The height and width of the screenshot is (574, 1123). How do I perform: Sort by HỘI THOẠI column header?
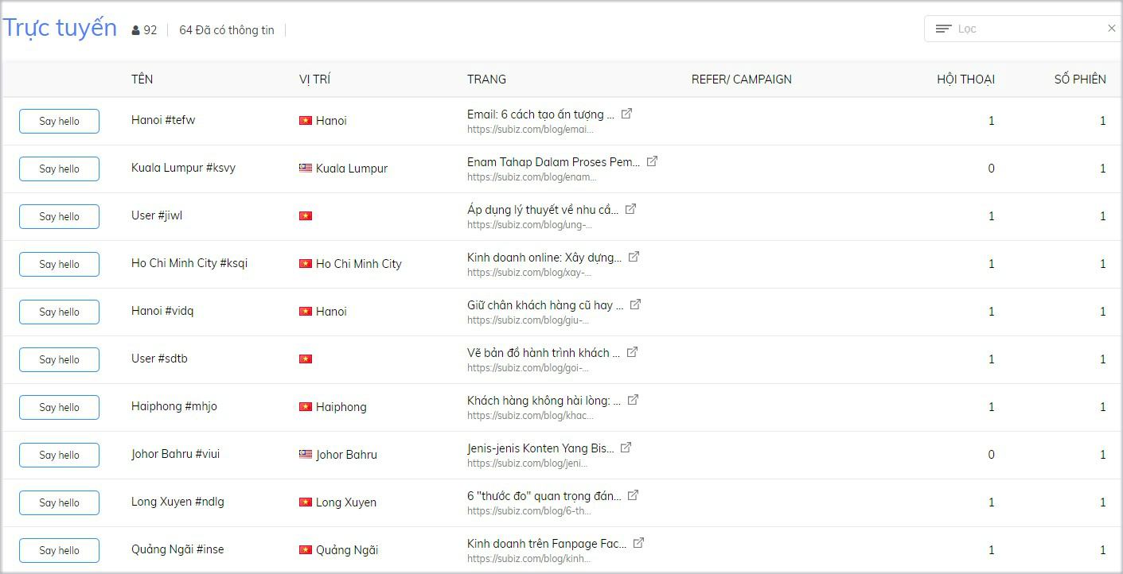tap(965, 79)
